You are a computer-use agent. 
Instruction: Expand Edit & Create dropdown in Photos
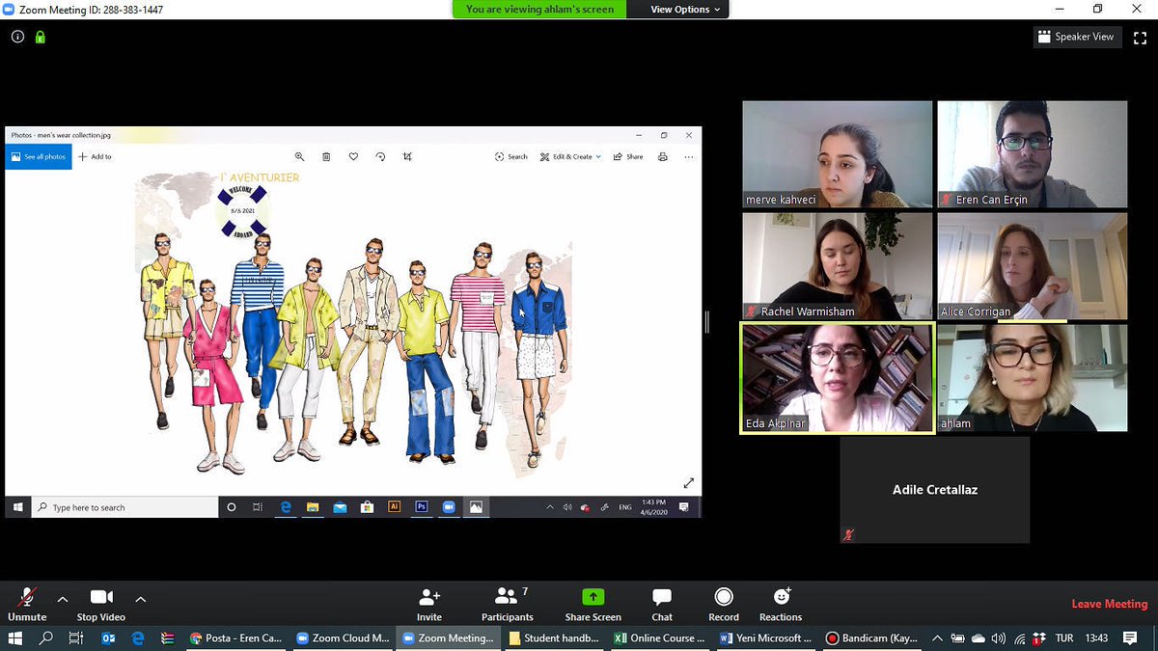570,156
